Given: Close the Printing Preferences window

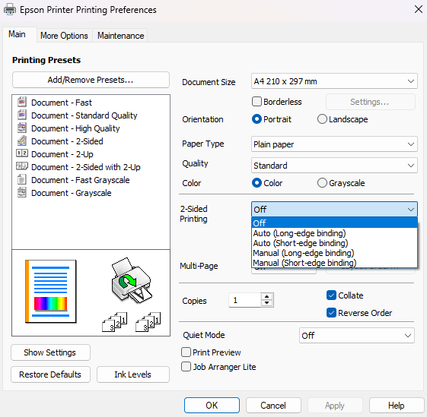Looking at the screenshot, I should point(419,9).
